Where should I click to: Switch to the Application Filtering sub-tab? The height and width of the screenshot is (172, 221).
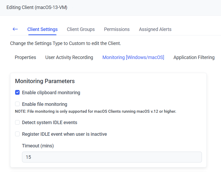194,57
